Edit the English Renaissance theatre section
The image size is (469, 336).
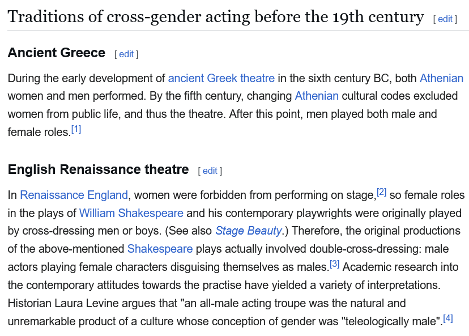tap(210, 171)
